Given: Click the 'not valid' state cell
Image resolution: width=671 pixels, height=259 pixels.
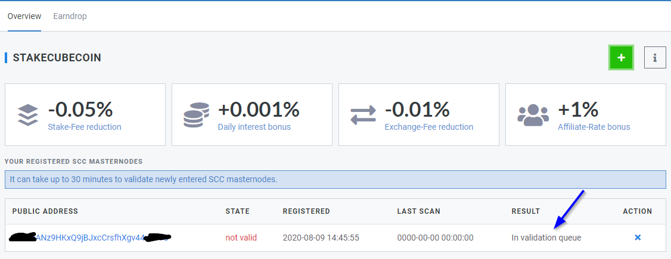Looking at the screenshot, I should [x=241, y=237].
